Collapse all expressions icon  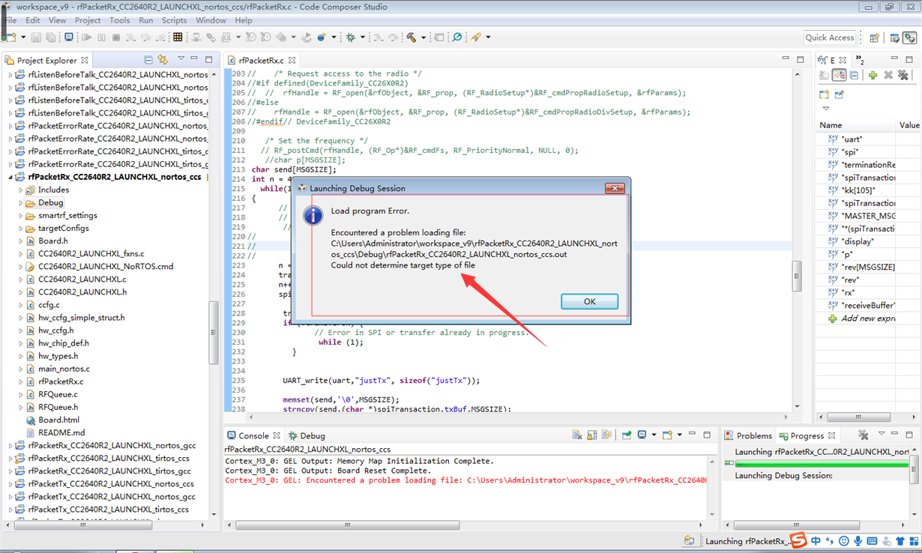(854, 76)
